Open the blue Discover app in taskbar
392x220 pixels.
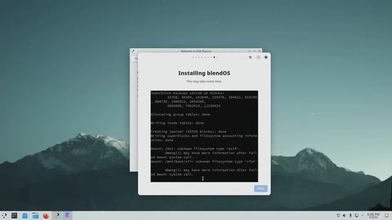(24, 216)
